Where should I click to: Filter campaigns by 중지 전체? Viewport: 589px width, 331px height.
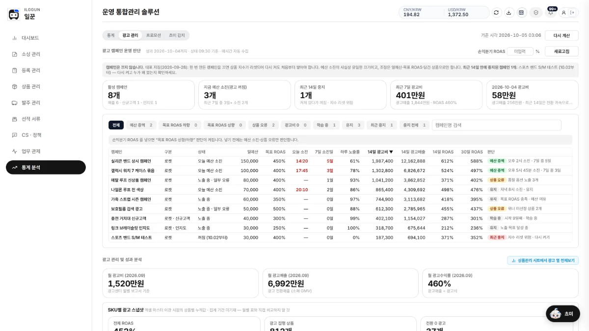coord(414,125)
